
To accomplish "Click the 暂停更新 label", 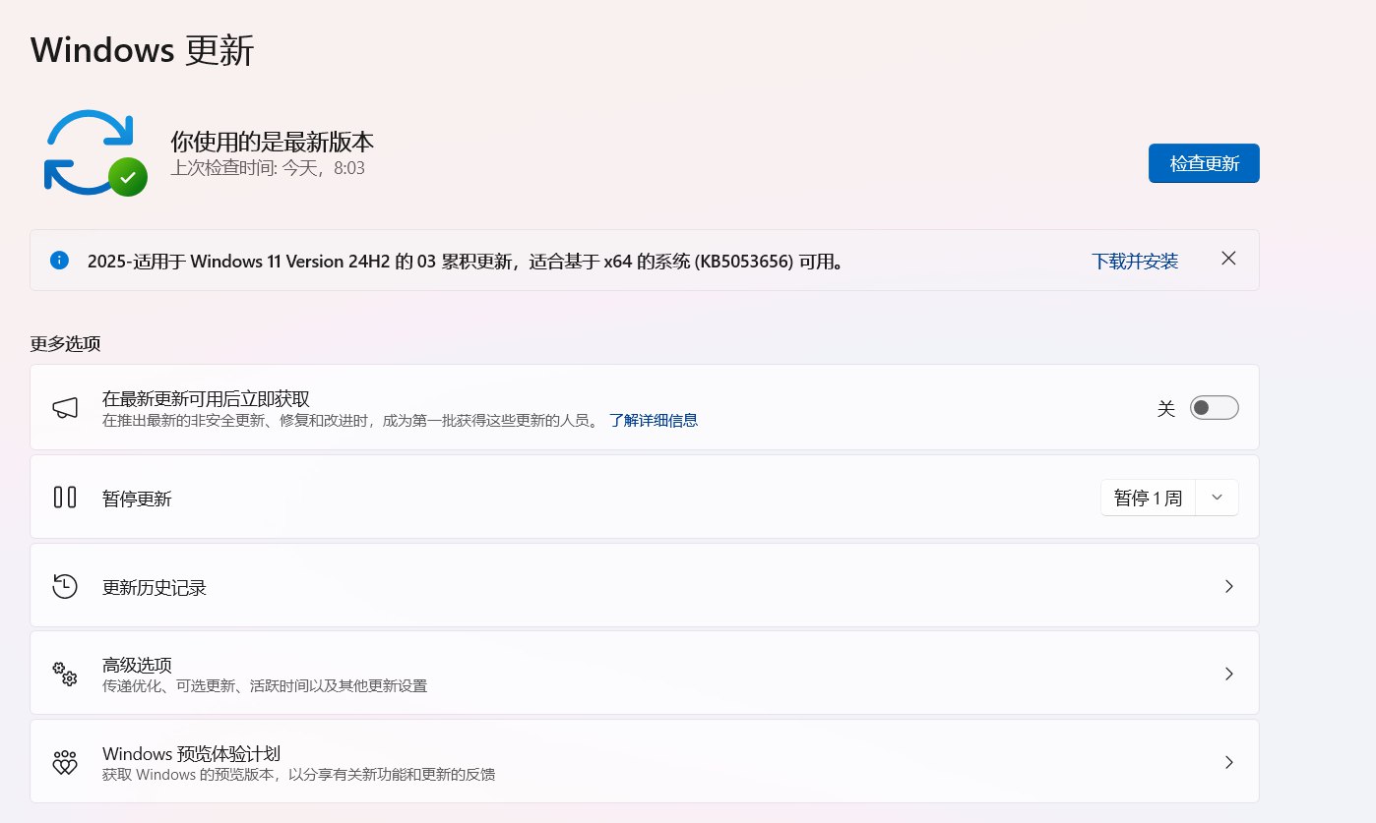I will (x=137, y=499).
